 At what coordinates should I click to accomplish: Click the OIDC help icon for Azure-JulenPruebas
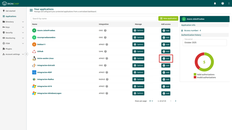click(x=105, y=30)
